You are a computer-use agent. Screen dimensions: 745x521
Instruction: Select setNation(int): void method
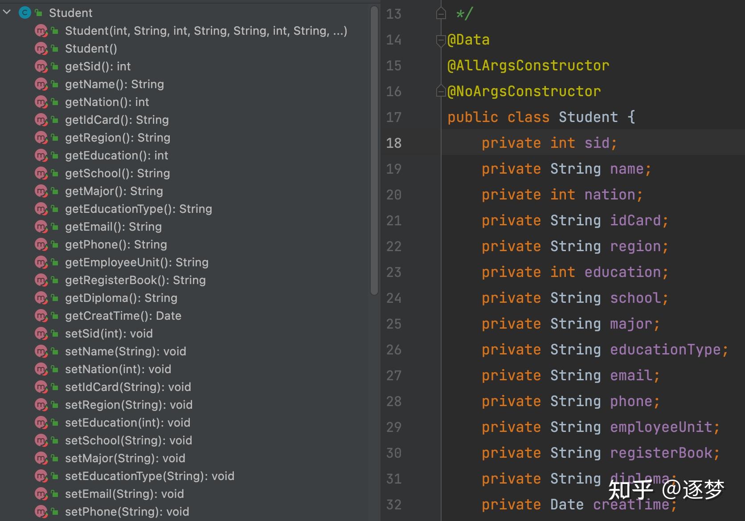[x=118, y=369]
